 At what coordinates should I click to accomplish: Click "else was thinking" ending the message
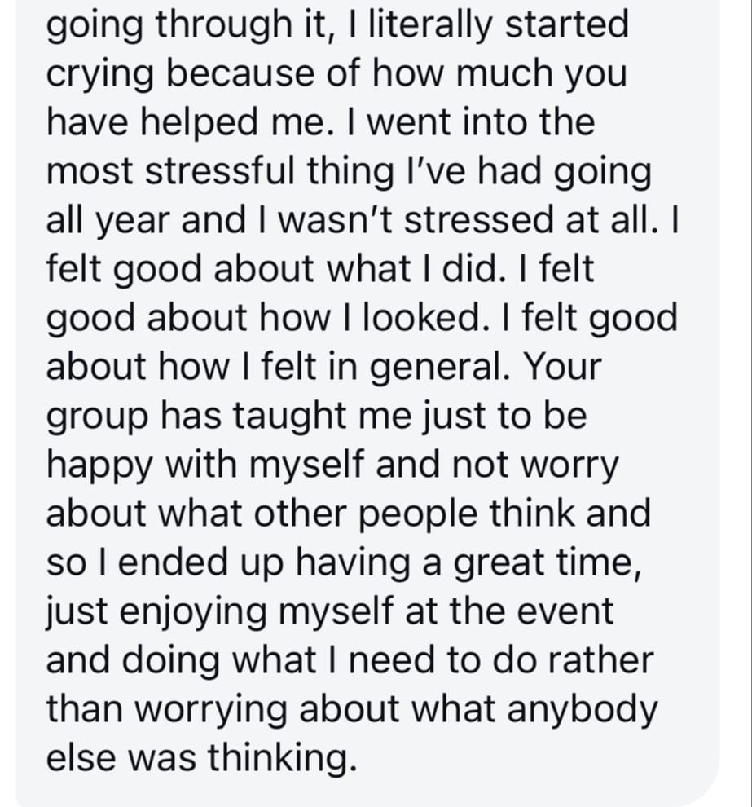coord(200,758)
